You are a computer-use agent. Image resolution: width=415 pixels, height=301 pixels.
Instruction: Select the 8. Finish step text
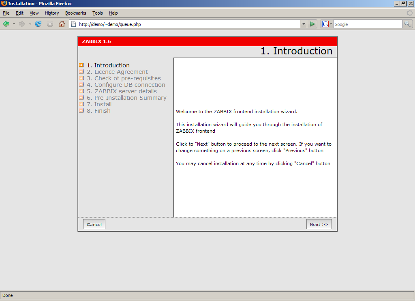[99, 111]
